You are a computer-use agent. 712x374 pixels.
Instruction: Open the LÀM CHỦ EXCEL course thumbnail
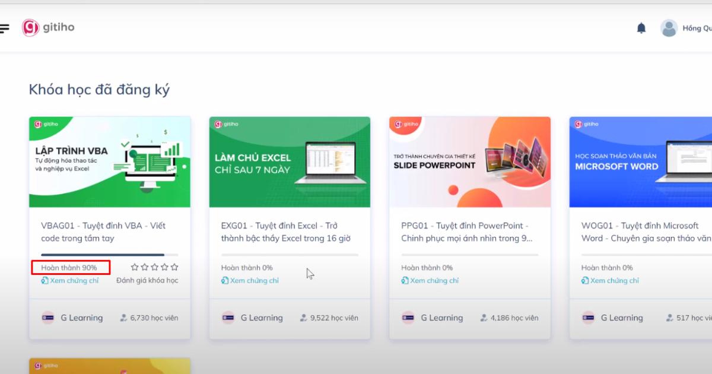[x=289, y=162]
